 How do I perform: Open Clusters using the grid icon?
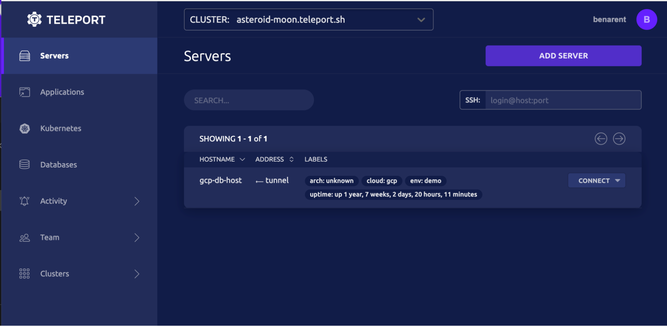[24, 273]
